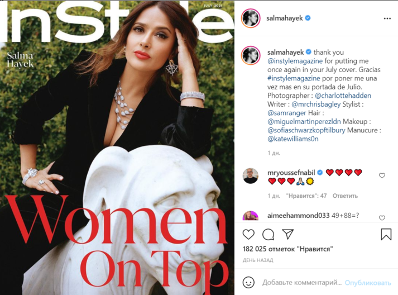This screenshot has height=295, width=398.
Task: Focus the Добавьте комментарий input field
Action: click(x=302, y=283)
